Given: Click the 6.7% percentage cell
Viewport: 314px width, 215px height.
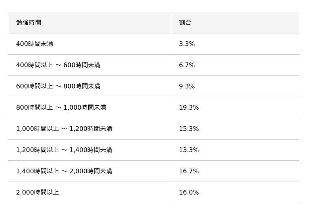Looking at the screenshot, I should tap(187, 65).
